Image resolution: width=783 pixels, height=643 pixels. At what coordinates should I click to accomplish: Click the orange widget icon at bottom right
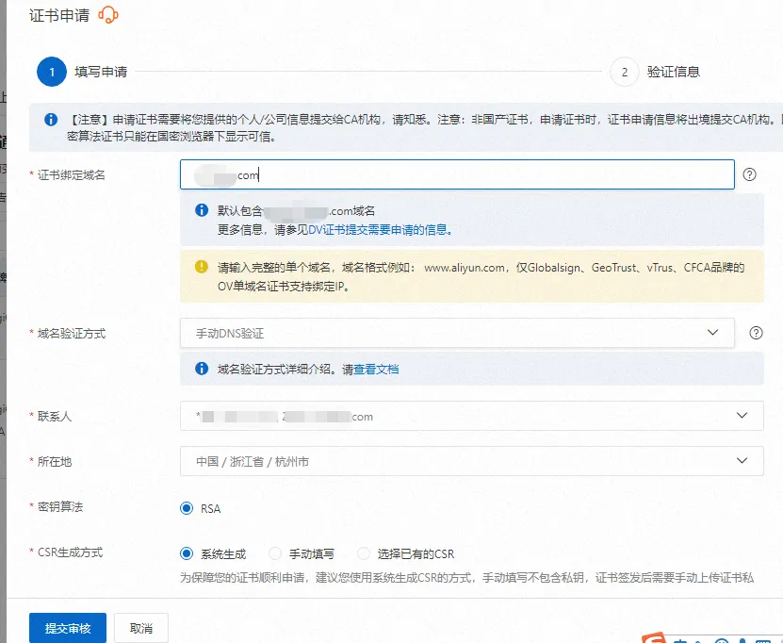pyautogui.click(x=652, y=639)
